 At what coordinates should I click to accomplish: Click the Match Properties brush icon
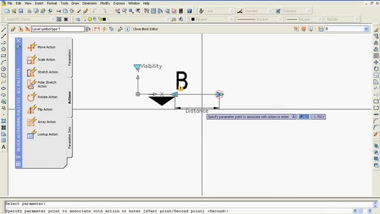(x=79, y=11)
